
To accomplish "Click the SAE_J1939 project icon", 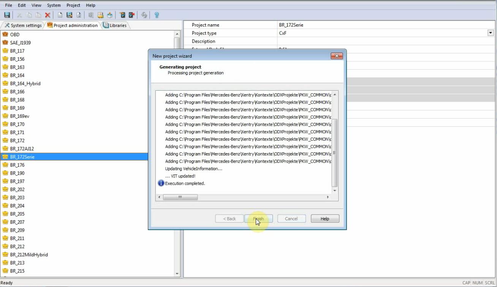I will (x=5, y=42).
